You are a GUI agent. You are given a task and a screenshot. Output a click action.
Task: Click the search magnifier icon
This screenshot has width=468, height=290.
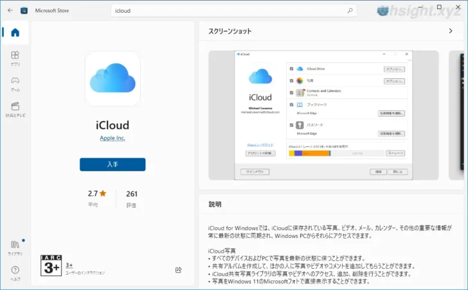pyautogui.click(x=350, y=11)
